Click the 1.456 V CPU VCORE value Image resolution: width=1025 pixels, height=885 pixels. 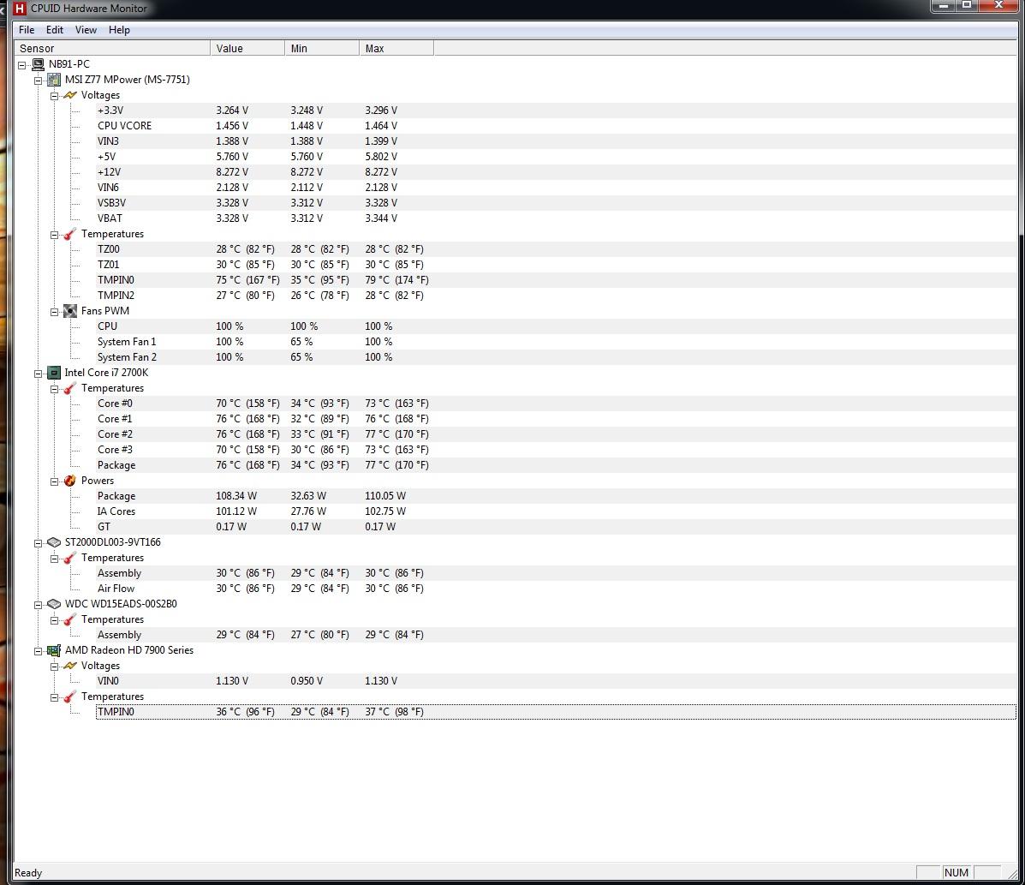coord(232,126)
